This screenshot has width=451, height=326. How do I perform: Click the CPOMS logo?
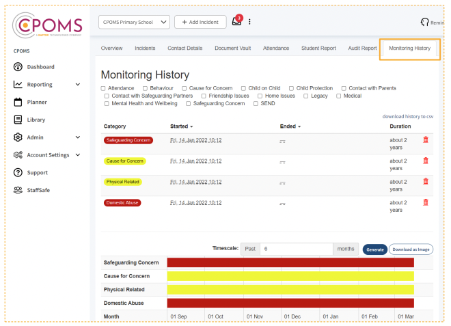click(47, 25)
